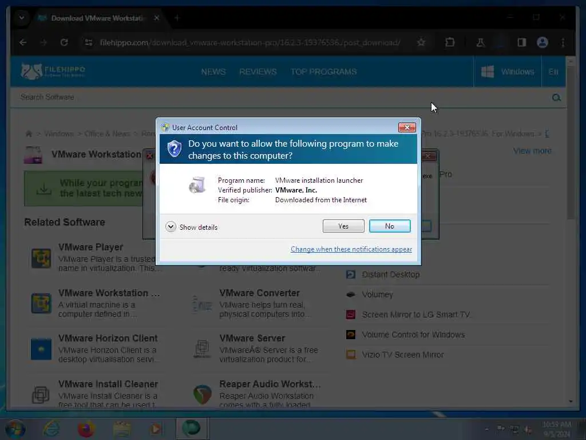Click the UAC shield question icon
The image size is (586, 440).
[174, 149]
